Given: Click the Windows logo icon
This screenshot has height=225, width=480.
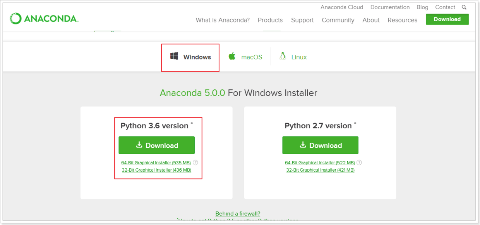Looking at the screenshot, I should click(174, 56).
